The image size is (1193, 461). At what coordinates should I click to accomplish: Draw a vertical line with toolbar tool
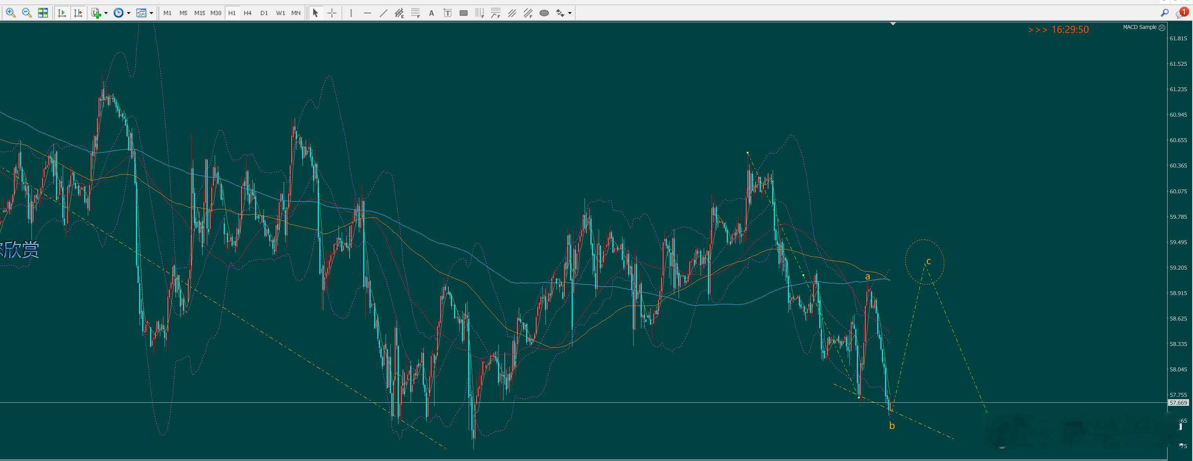[x=351, y=13]
